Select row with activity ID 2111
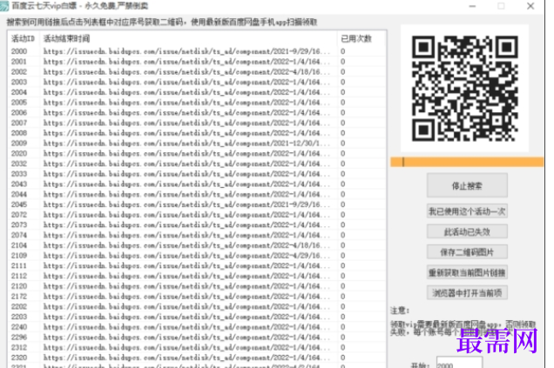 pos(197,266)
